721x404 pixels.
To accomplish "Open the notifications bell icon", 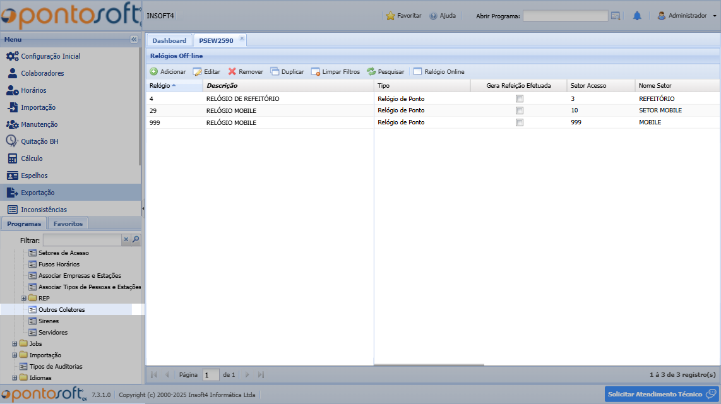I will (x=637, y=16).
